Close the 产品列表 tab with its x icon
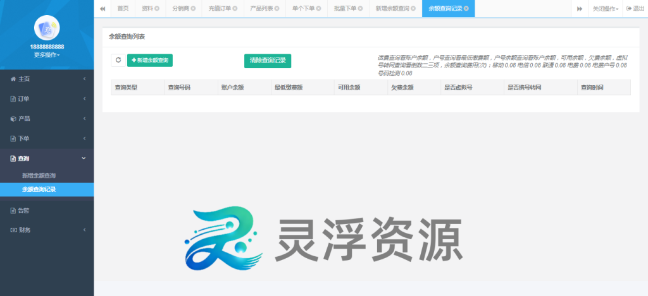The height and width of the screenshot is (296, 648). (x=277, y=9)
